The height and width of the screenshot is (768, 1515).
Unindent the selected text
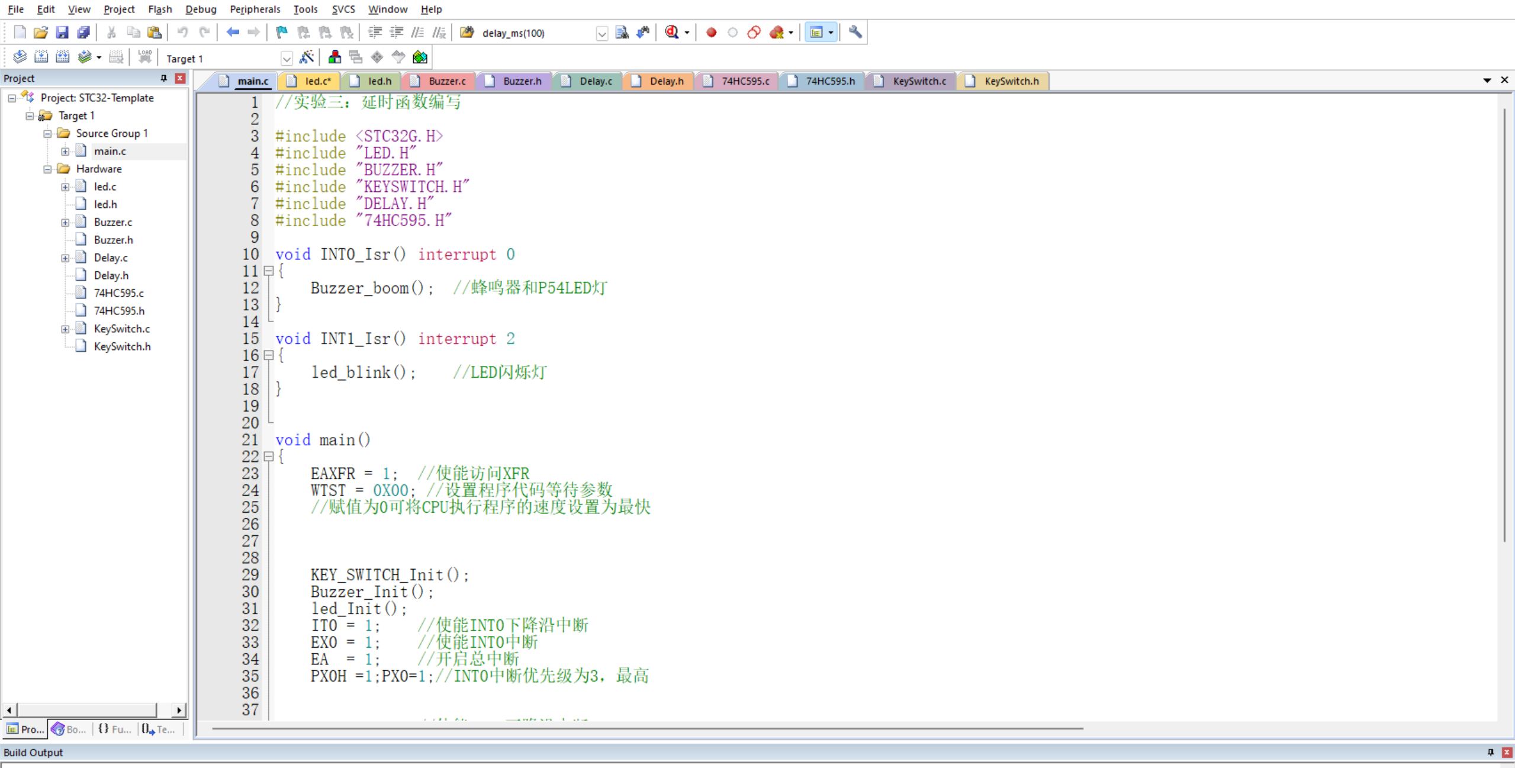tap(396, 33)
